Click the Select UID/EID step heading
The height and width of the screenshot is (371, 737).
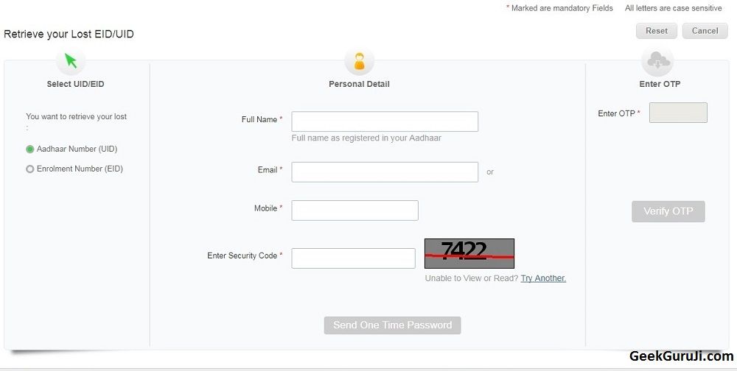click(75, 84)
